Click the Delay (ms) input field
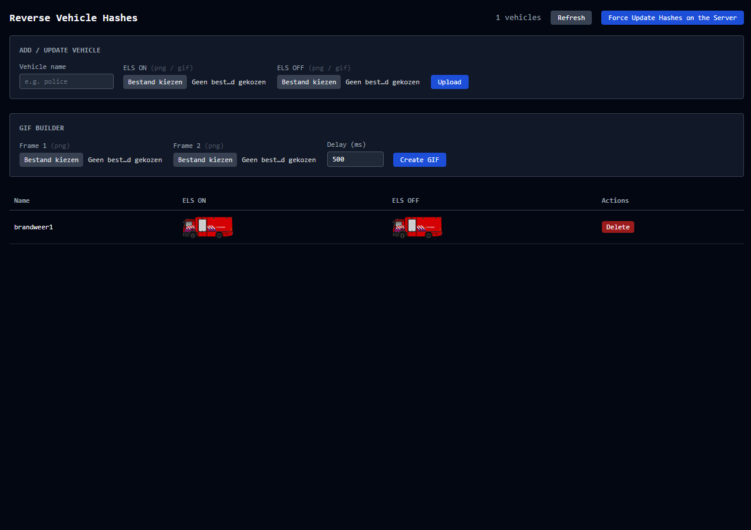 click(355, 159)
